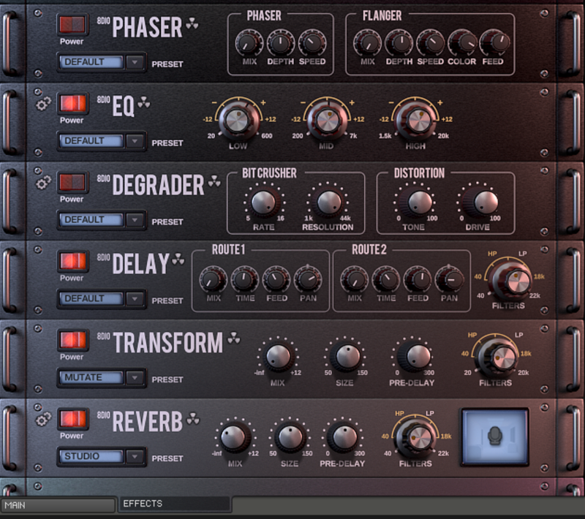Click the Delay Route 2 MIX knob
Image resolution: width=585 pixels, height=519 pixels.
coord(355,280)
